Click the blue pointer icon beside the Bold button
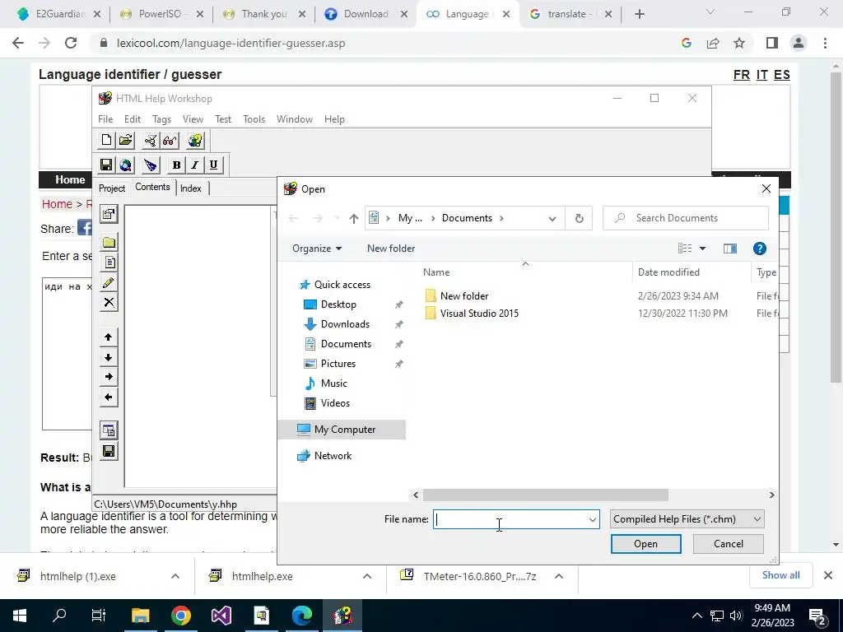The image size is (843, 632). [x=151, y=165]
